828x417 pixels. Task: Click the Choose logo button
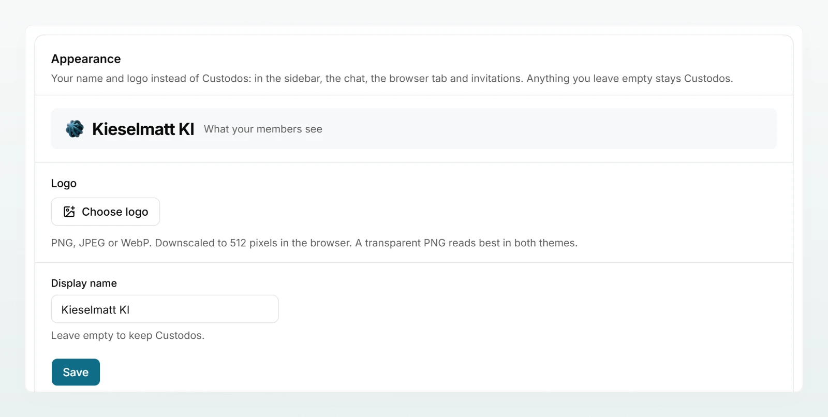pos(106,212)
